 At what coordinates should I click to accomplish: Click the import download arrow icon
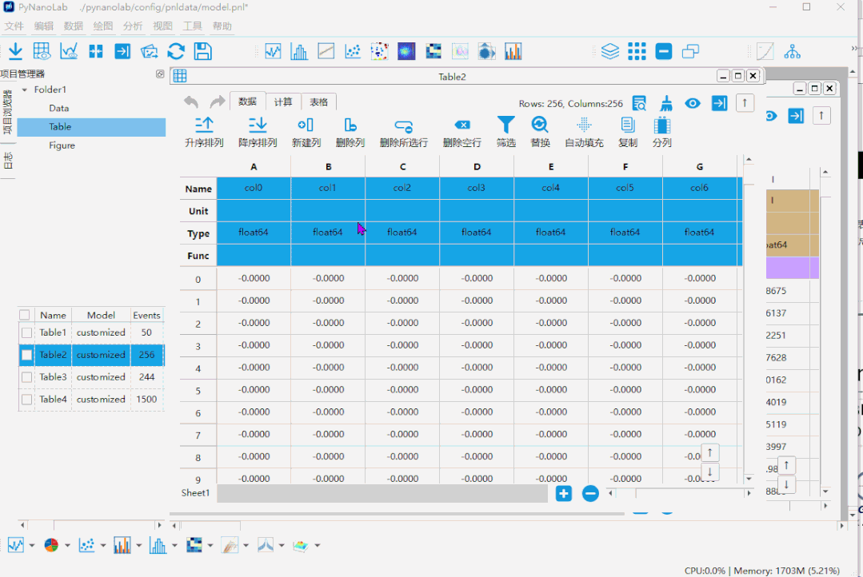pos(15,51)
